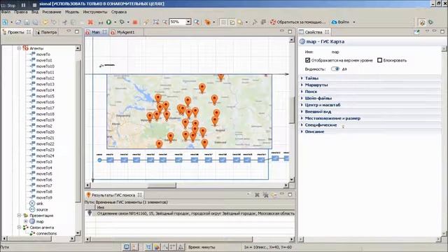The width and height of the screenshot is (448, 252).
Task: Click the Build model gear icon
Action: click(122, 22)
